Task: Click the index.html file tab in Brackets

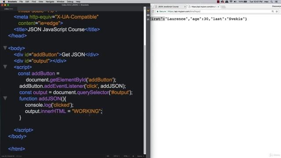Action: click(x=9, y=9)
